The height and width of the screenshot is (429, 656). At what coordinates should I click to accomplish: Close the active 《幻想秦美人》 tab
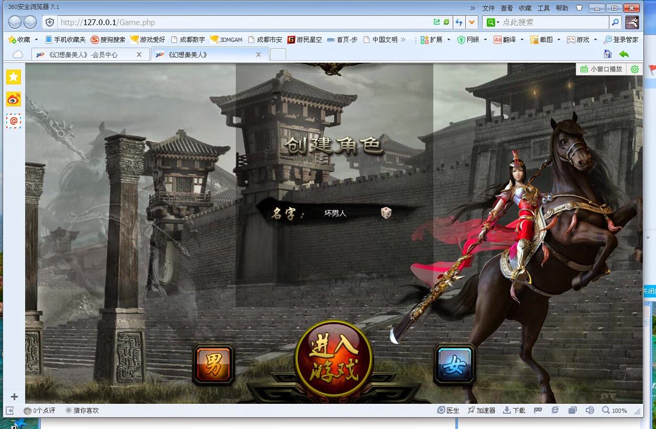258,54
